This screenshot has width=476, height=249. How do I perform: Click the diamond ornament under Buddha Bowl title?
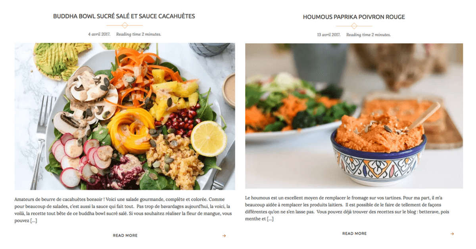tap(125, 25)
